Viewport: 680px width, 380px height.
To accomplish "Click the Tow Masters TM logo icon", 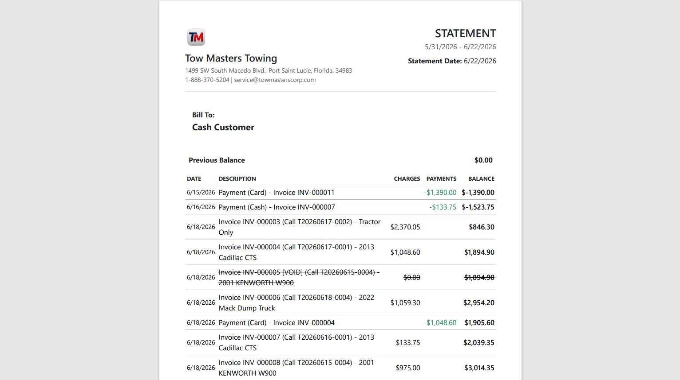I will pos(196,37).
